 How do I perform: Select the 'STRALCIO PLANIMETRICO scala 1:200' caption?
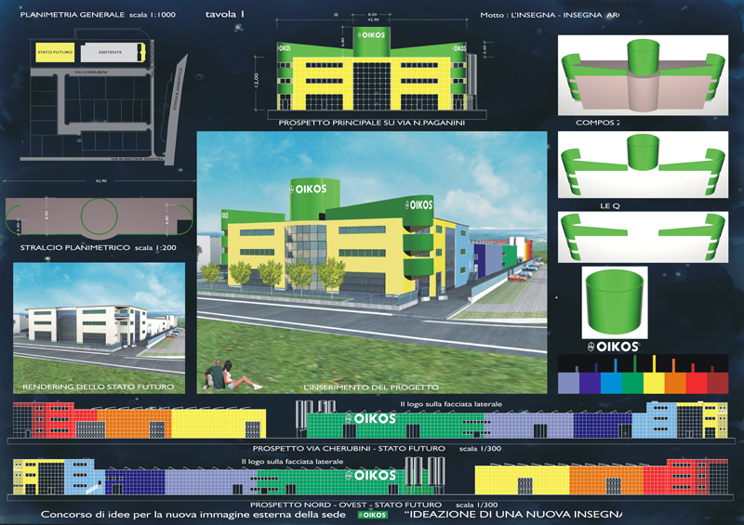point(99,247)
